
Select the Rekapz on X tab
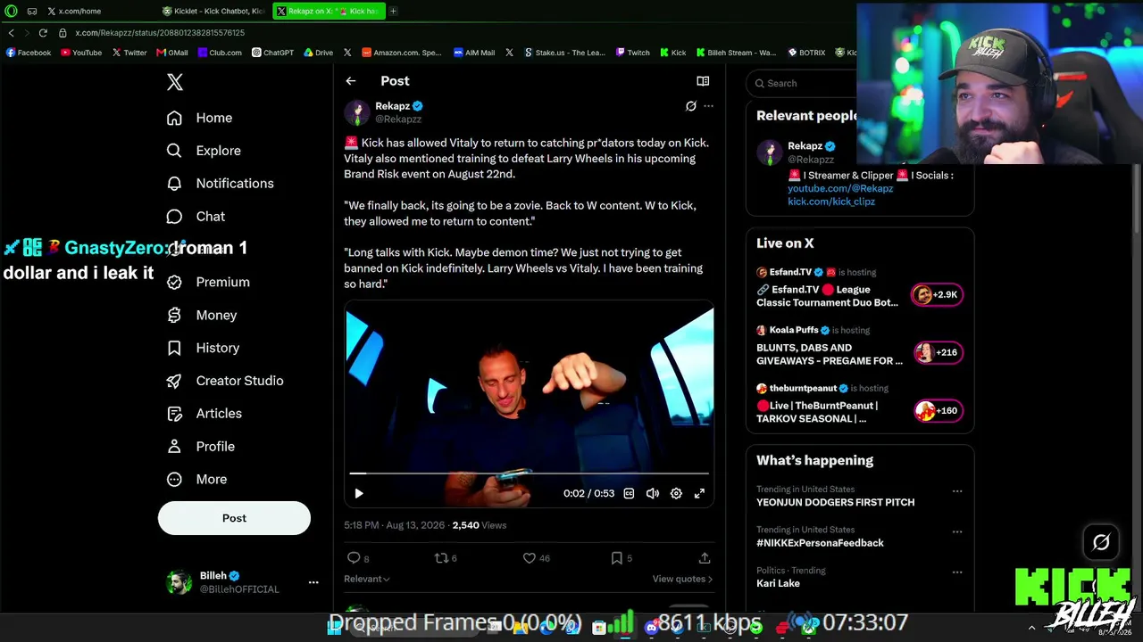pyautogui.click(x=328, y=11)
